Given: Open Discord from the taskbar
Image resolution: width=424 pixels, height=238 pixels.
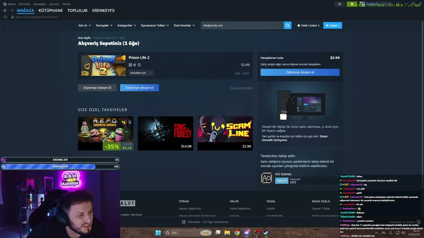Looking at the screenshot, I should click(246, 233).
